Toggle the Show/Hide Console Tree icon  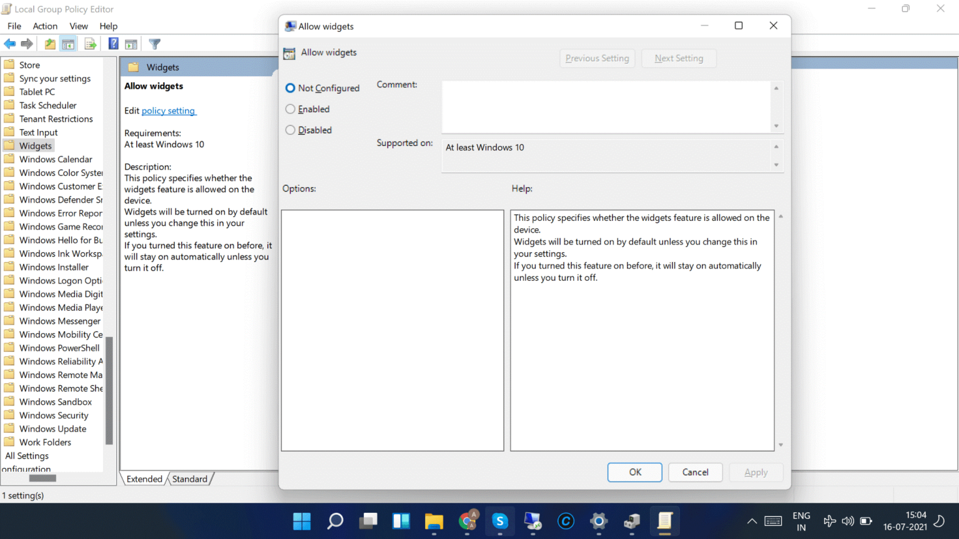click(x=68, y=44)
